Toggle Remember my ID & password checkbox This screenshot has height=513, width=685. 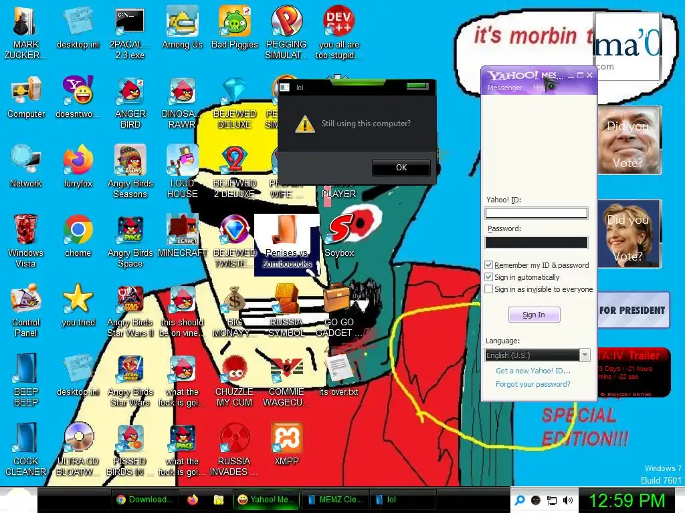489,265
